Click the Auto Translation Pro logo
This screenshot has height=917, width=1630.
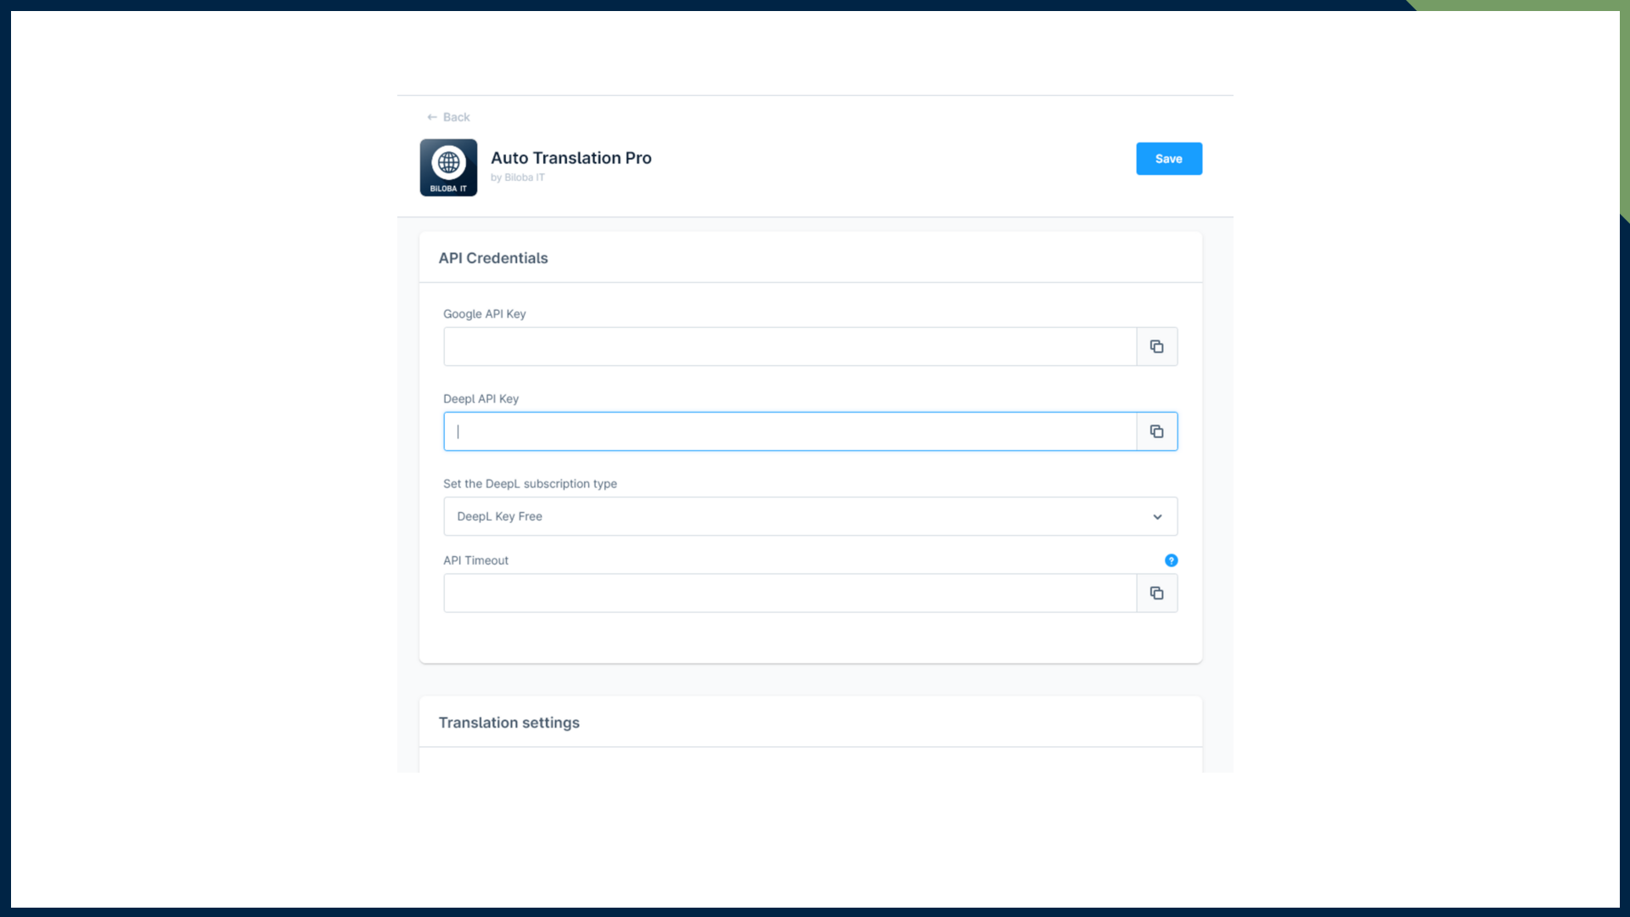[448, 167]
